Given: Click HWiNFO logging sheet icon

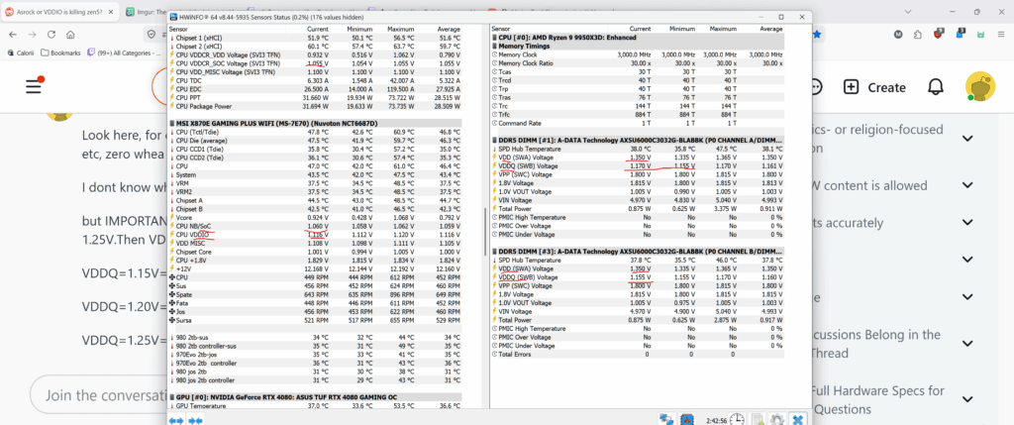Looking at the screenshot, I should pyautogui.click(x=758, y=419).
